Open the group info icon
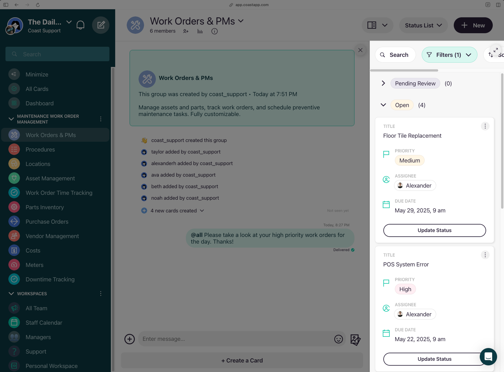 point(214,31)
